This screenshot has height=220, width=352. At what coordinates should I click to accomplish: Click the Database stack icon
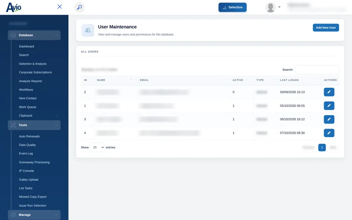[13, 35]
